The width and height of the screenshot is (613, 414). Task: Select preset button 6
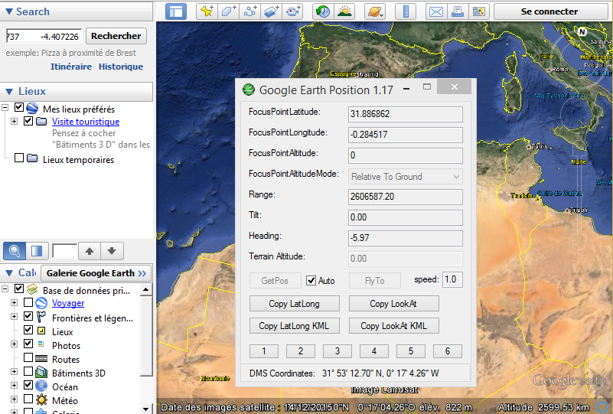pos(448,351)
